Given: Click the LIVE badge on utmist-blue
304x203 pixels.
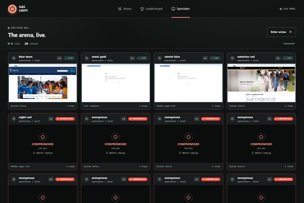Looking at the screenshot, I should click(x=215, y=58).
